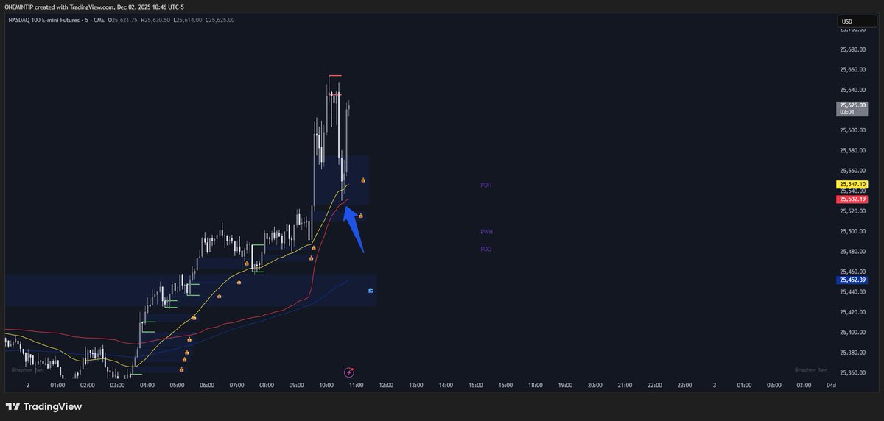Image resolution: width=884 pixels, height=421 pixels.
Task: Click the 06:00 time axis label
Action: pyautogui.click(x=207, y=385)
